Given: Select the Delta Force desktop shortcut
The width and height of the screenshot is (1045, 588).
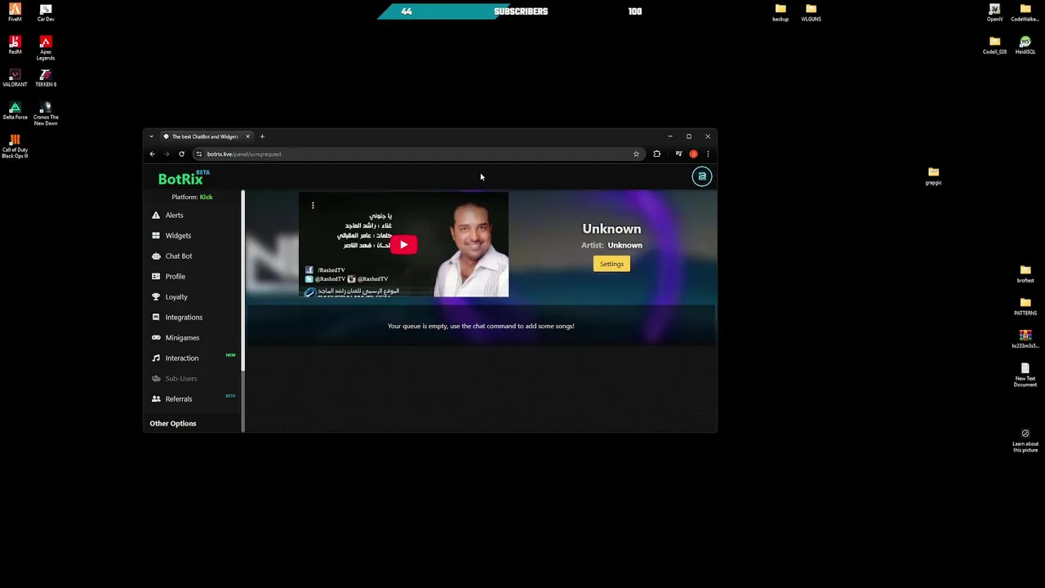Looking at the screenshot, I should pos(15,111).
